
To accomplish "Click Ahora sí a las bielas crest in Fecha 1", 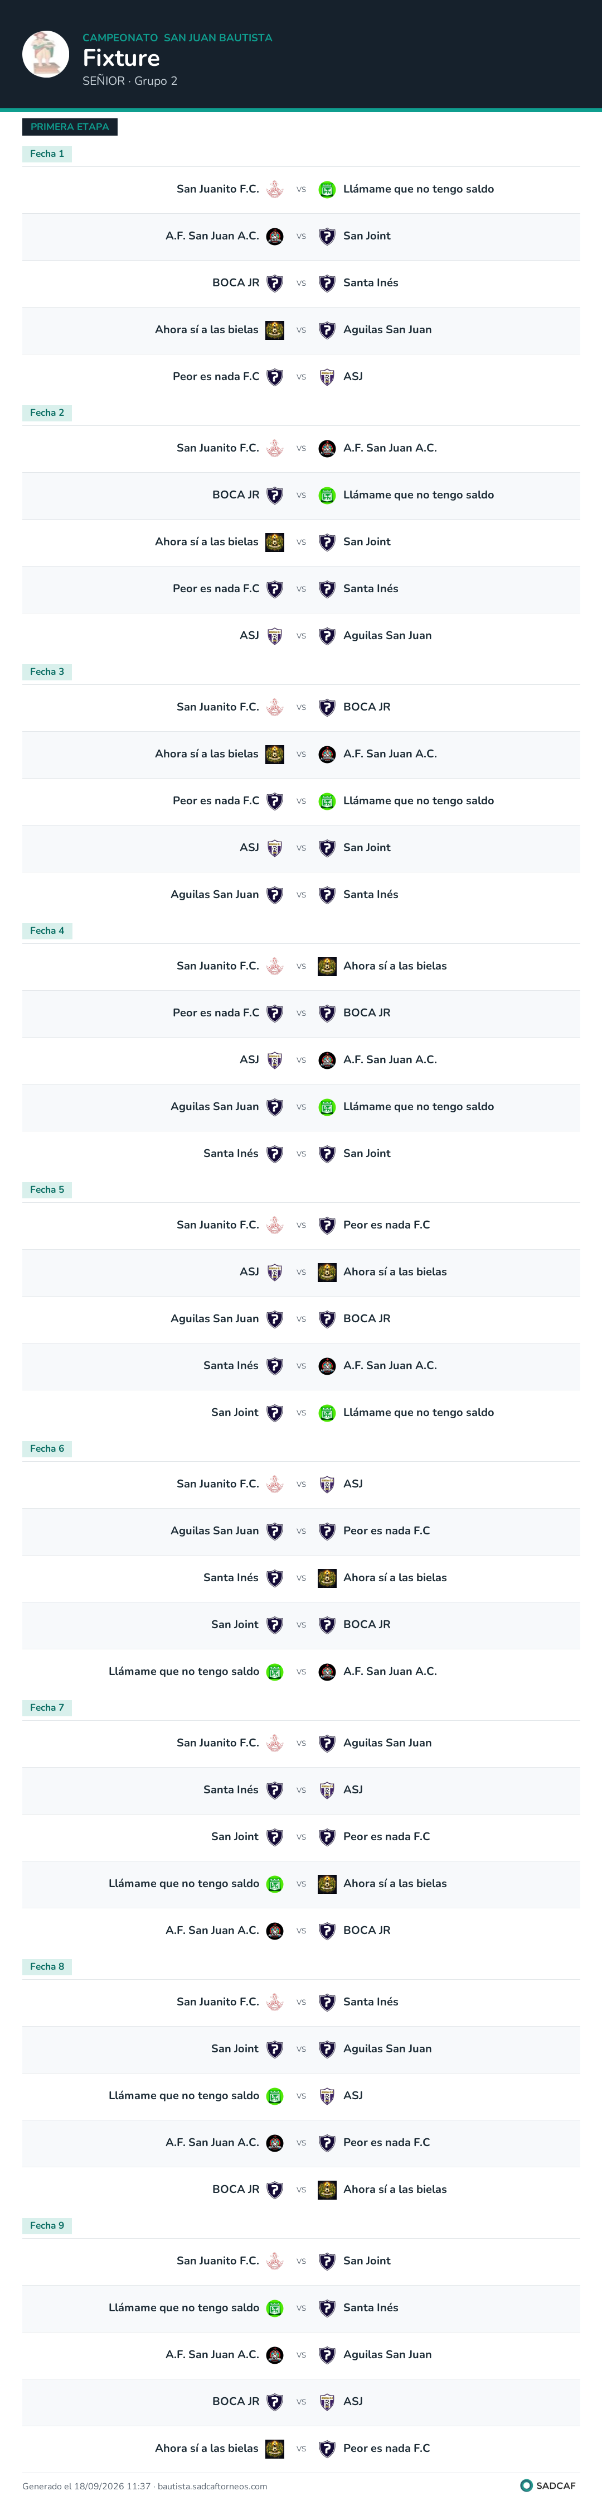I will (275, 330).
